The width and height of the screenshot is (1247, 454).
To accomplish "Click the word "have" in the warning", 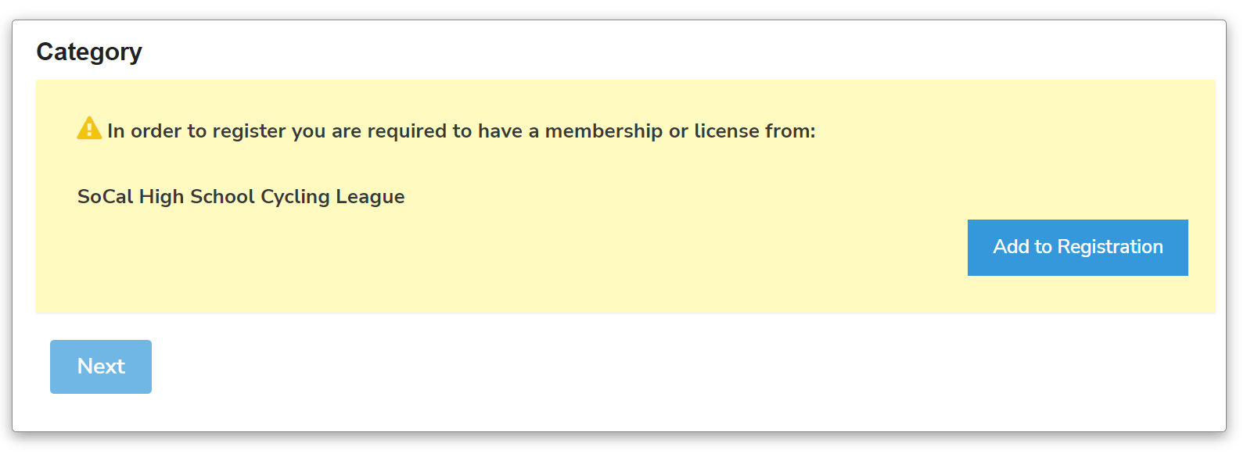I will tap(500, 131).
